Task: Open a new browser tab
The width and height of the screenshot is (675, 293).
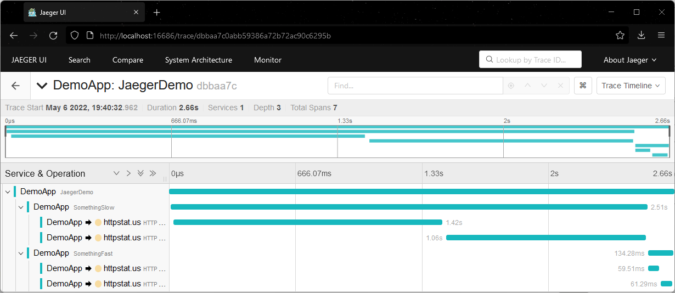Action: click(x=157, y=12)
